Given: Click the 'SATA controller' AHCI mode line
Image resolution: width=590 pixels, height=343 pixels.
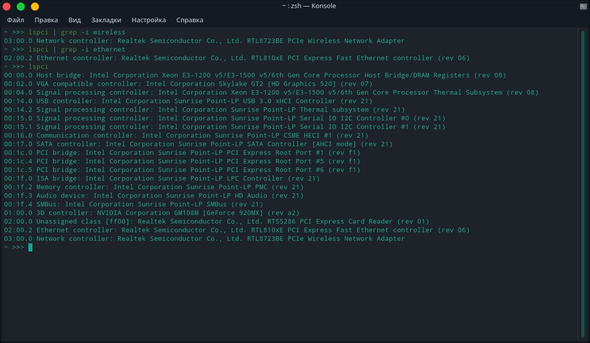Looking at the screenshot, I should (199, 144).
